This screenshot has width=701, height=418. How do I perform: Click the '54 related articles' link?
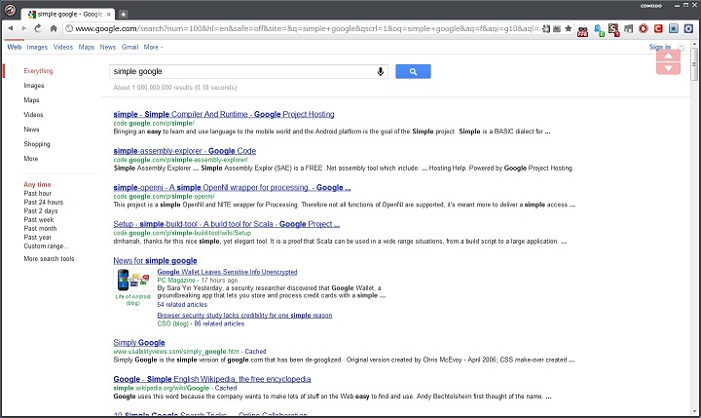click(x=182, y=304)
